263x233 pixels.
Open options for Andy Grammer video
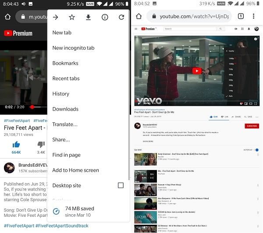[258, 155]
